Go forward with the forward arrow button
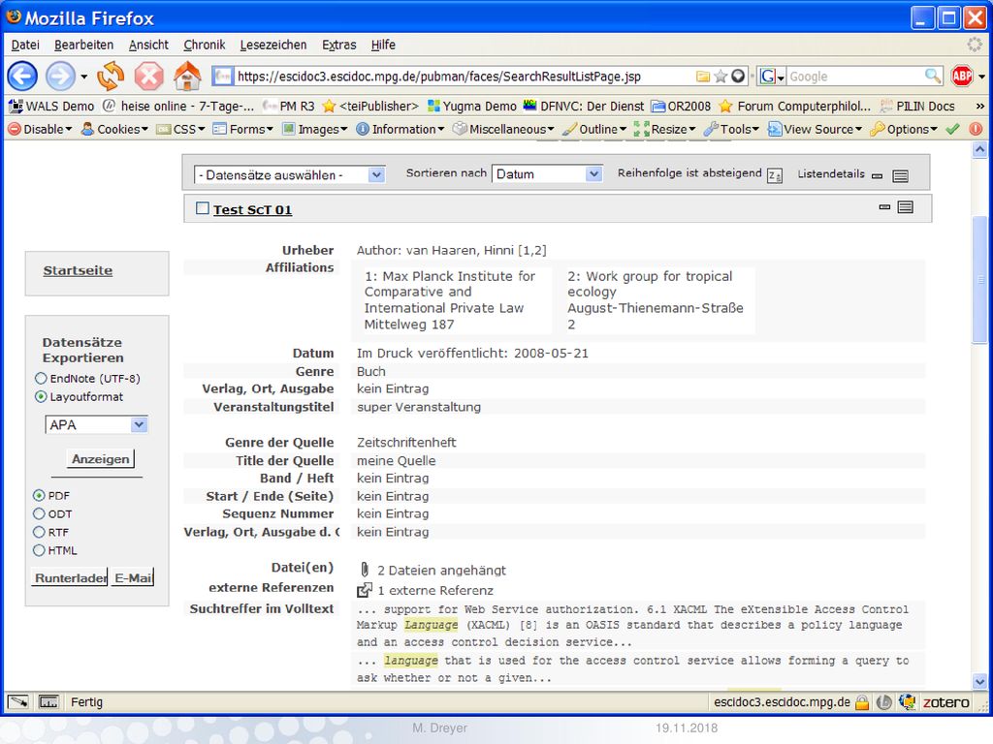 (x=60, y=77)
